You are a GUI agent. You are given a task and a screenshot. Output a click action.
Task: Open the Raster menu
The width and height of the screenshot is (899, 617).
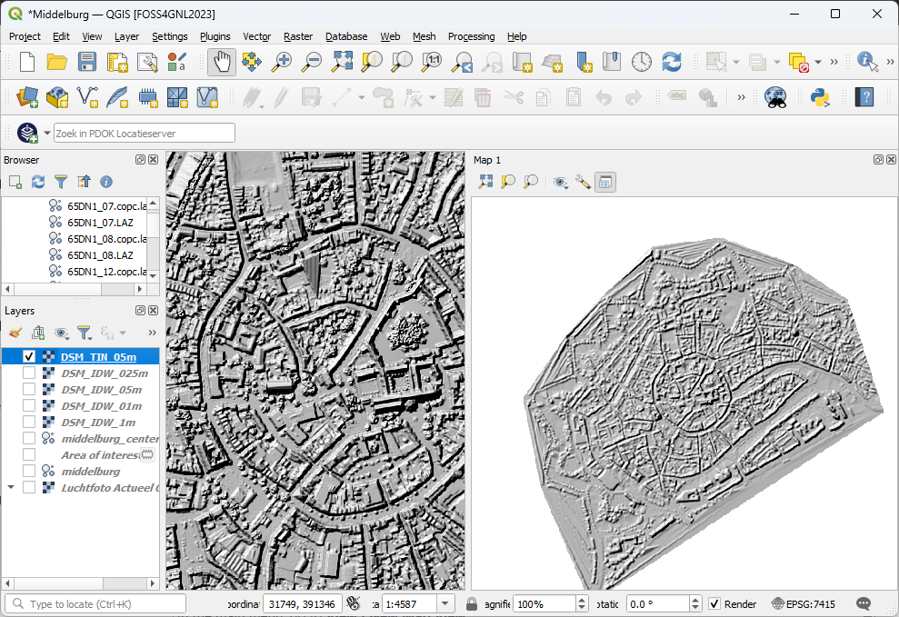(297, 36)
